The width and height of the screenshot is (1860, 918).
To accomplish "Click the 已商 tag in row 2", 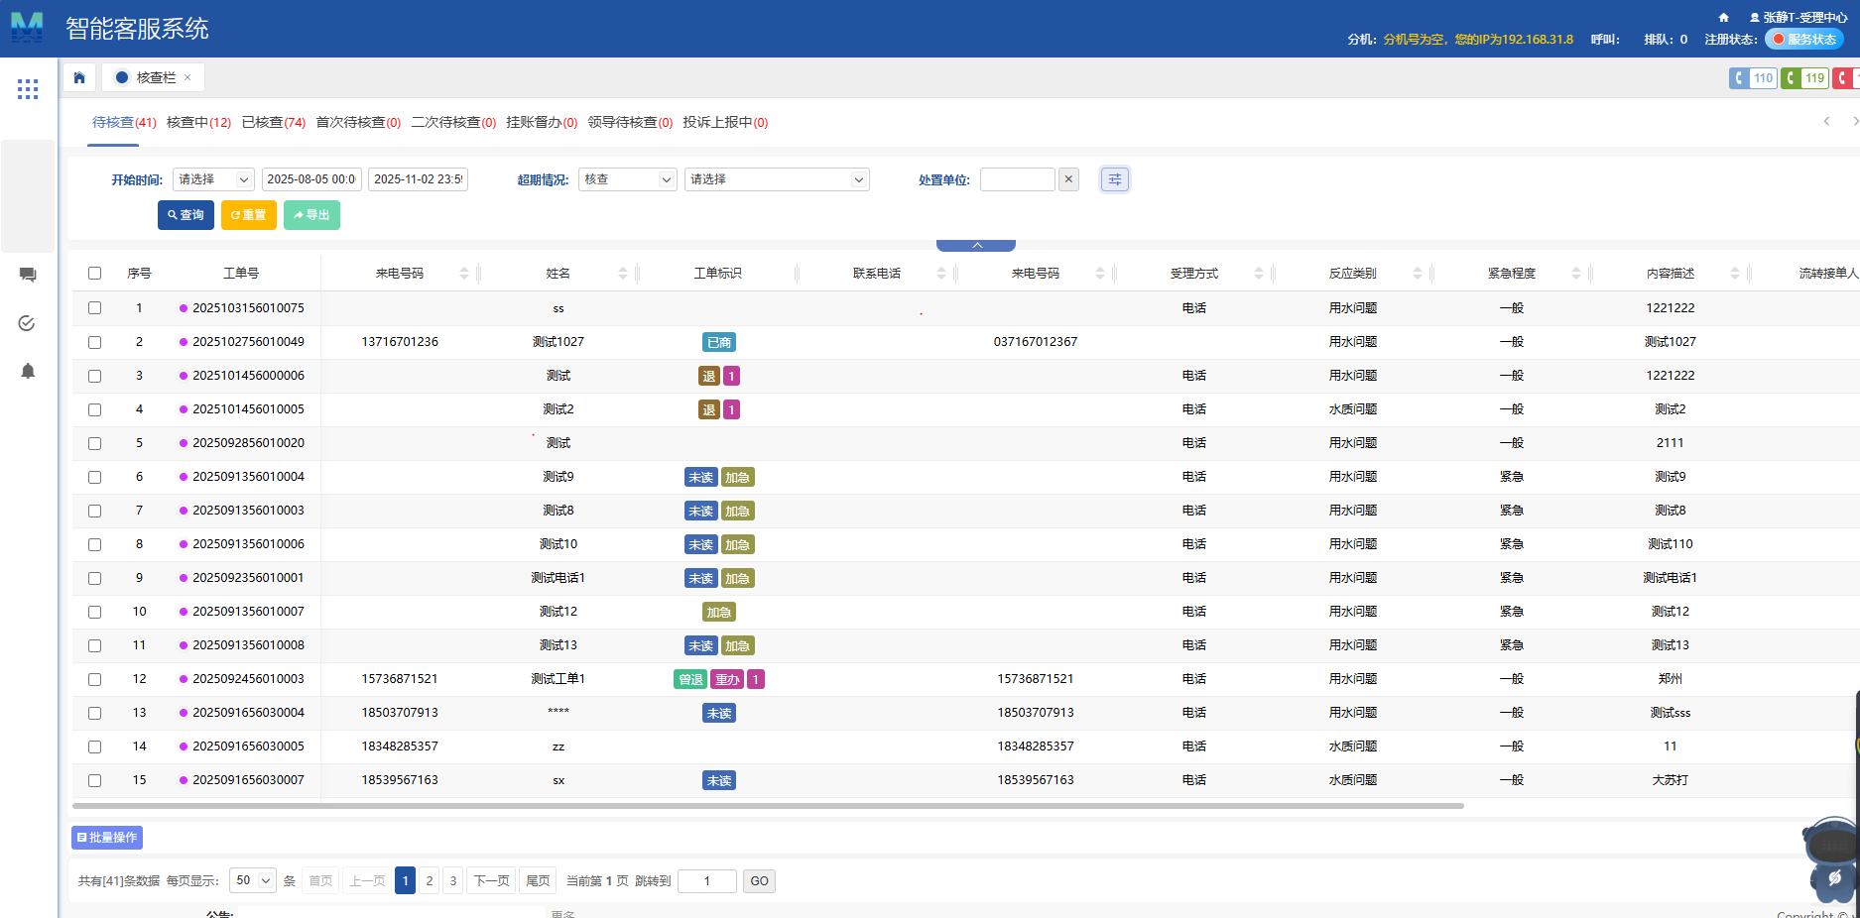I will tap(719, 342).
